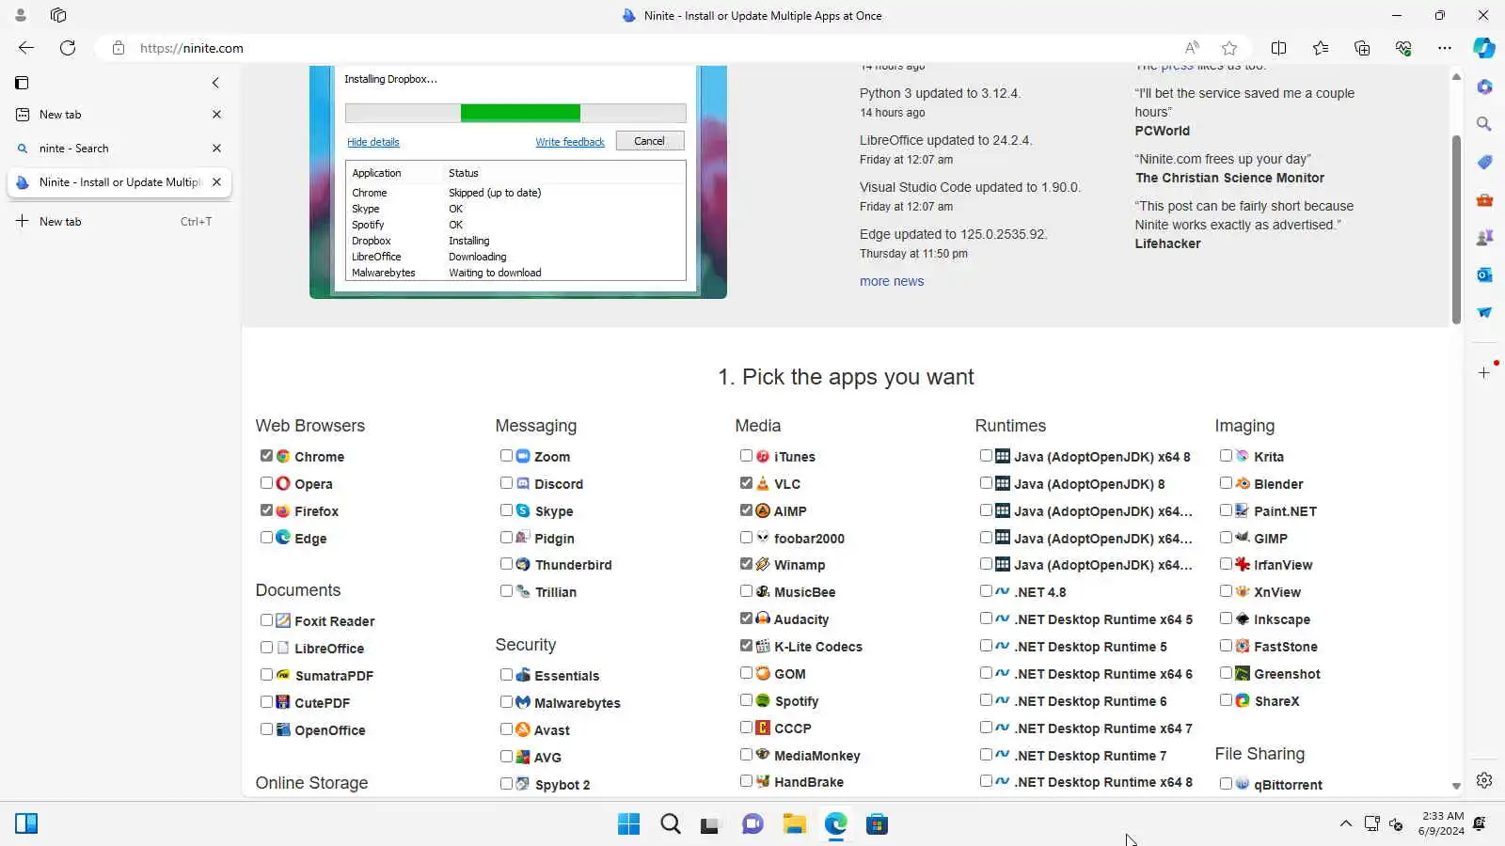Open the workspaces icon in title bar
Image resolution: width=1505 pixels, height=846 pixels.
pyautogui.click(x=58, y=15)
